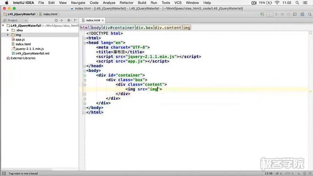Click Scroll from Source icon in Project panel
This screenshot has width=313, height=176.
56,21
